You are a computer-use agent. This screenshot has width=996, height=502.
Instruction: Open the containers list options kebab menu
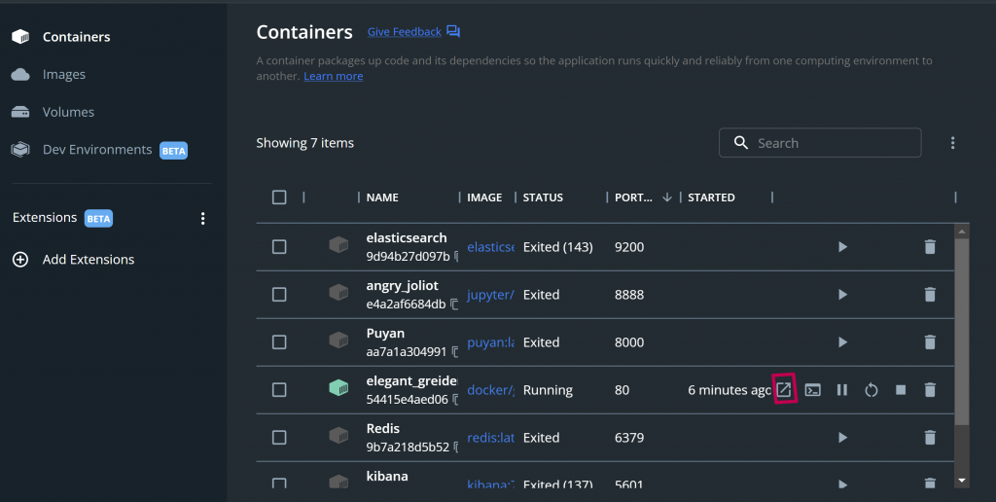tap(952, 143)
